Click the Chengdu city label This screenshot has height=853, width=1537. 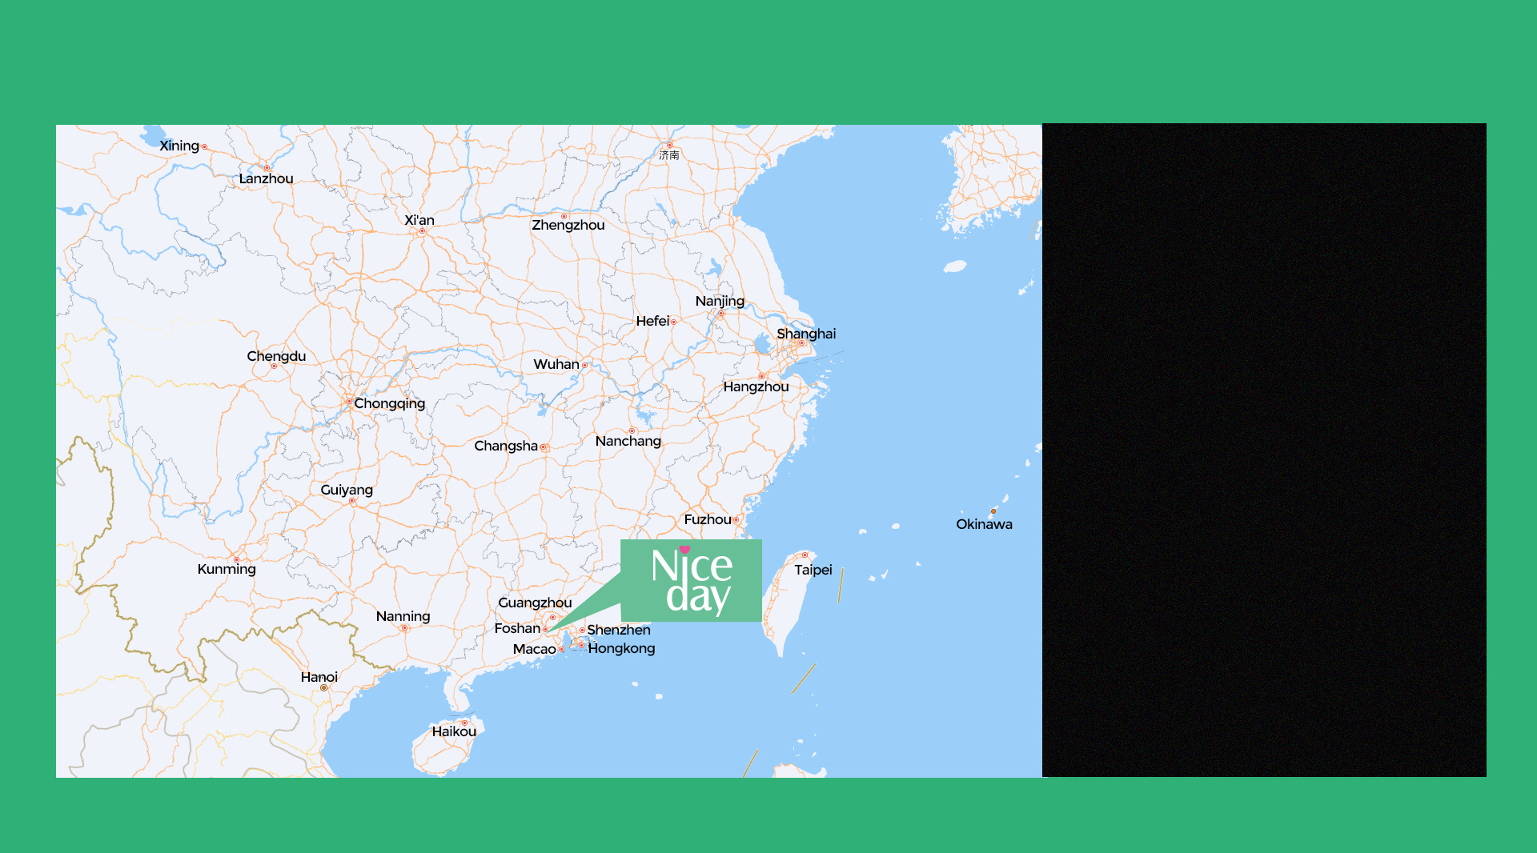pyautogui.click(x=276, y=356)
